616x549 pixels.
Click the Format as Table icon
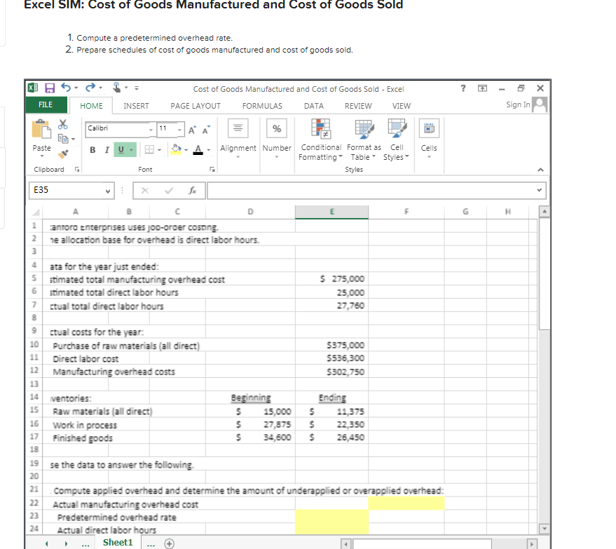point(364,129)
